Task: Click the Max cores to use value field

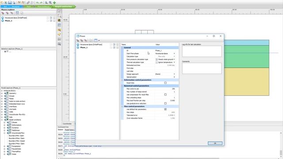Action: point(165,89)
